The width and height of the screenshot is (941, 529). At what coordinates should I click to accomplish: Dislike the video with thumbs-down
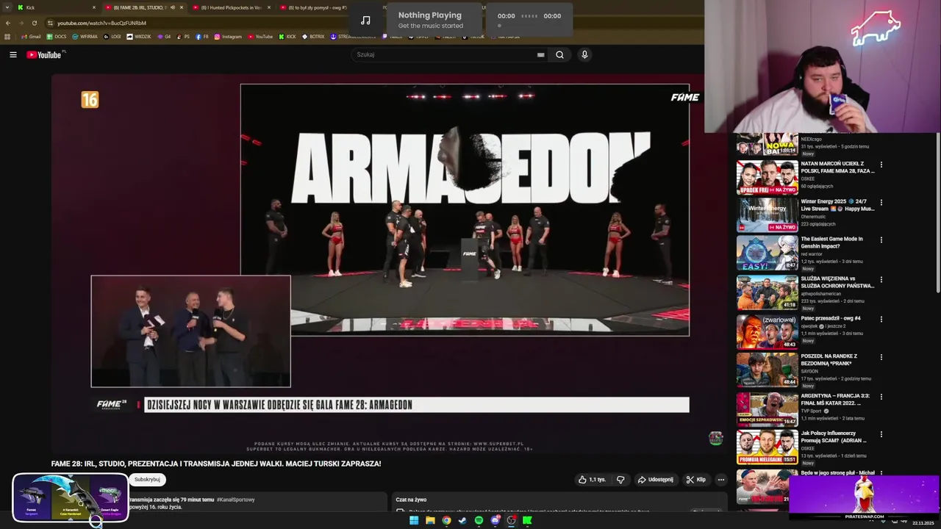(620, 480)
